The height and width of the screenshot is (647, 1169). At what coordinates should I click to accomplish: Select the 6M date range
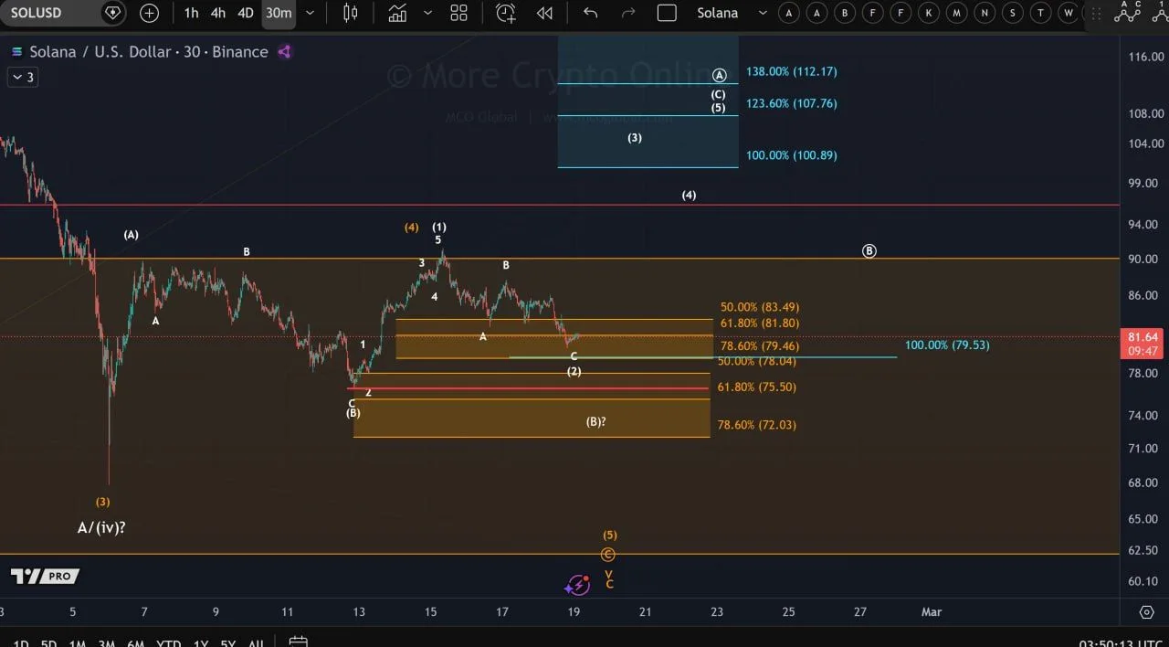point(136,643)
